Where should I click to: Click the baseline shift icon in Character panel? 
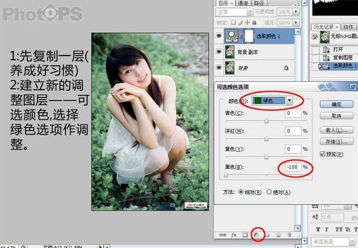[x=316, y=217]
